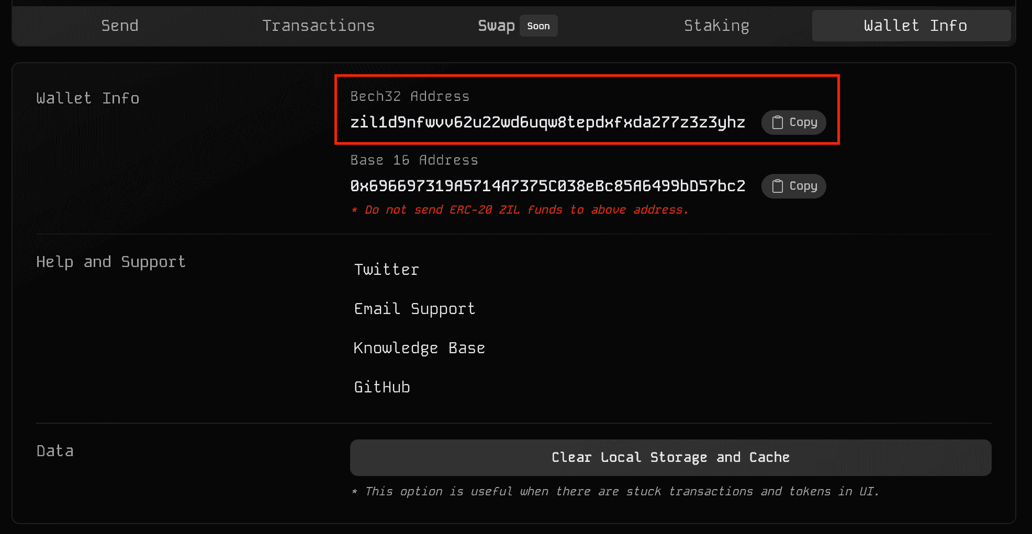Select the zil1d9nfwvv62u22wd6uqw8tepdxfxda277z3z3yhz address text

[x=547, y=122]
